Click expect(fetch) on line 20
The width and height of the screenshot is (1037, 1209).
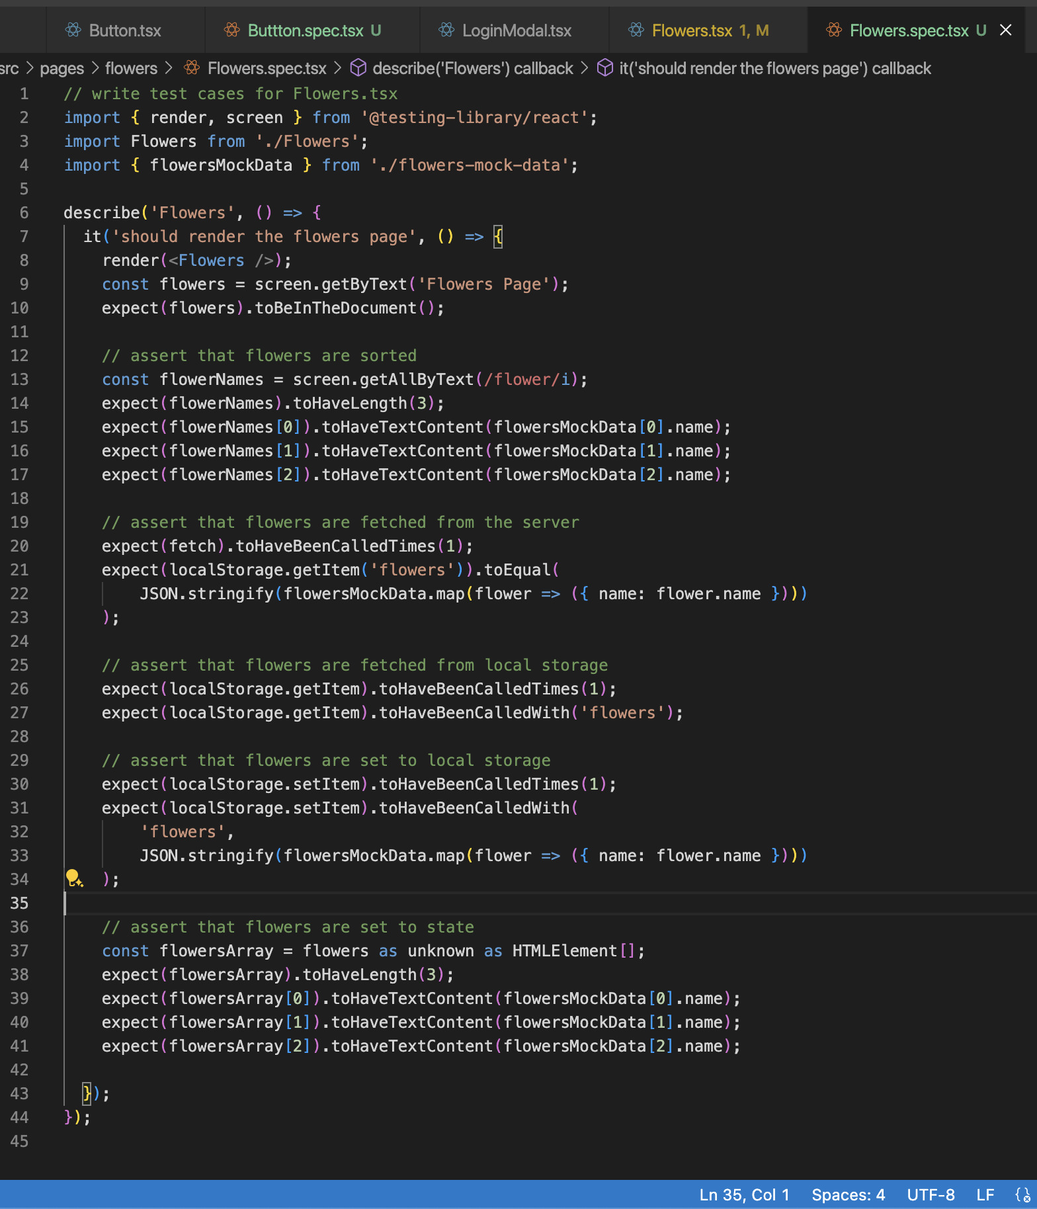[163, 546]
